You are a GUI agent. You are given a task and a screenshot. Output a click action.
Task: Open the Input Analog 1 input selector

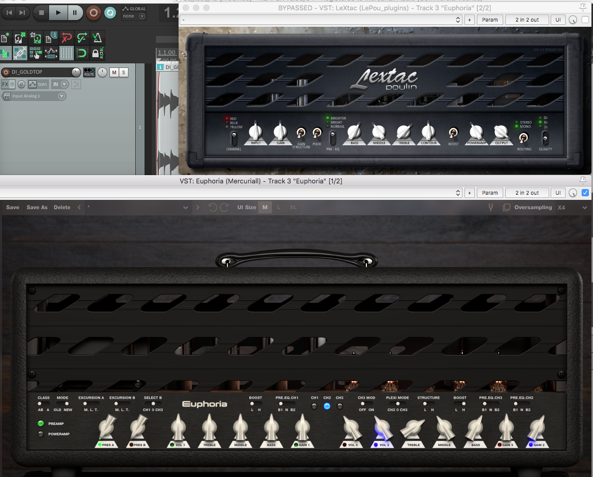(x=38, y=96)
